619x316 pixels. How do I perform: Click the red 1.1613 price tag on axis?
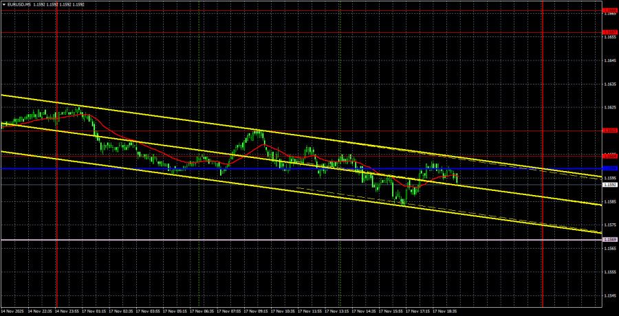pyautogui.click(x=609, y=131)
